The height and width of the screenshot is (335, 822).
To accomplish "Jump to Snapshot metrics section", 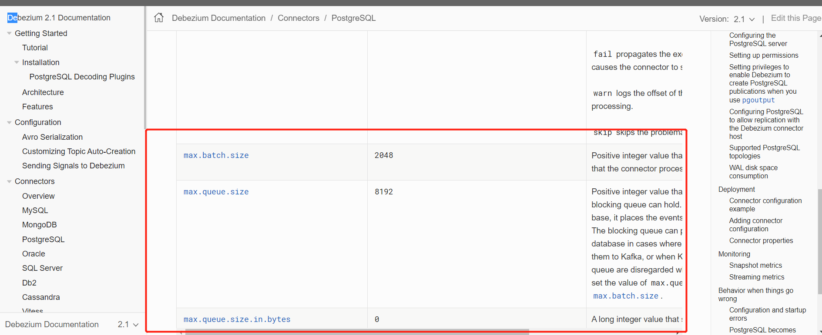I will click(x=755, y=266).
